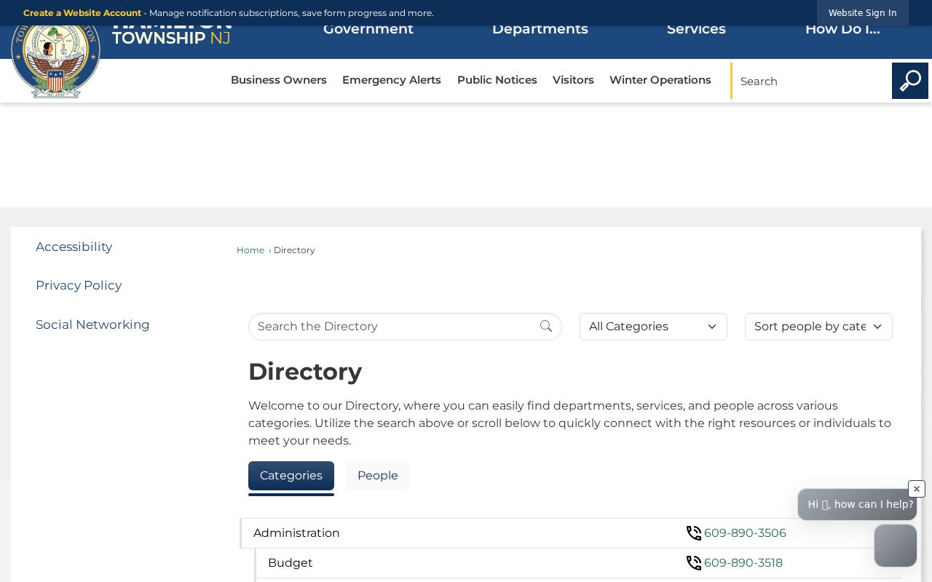This screenshot has height=582, width=932.
Task: Click the directory search magnifier icon
Action: (546, 327)
